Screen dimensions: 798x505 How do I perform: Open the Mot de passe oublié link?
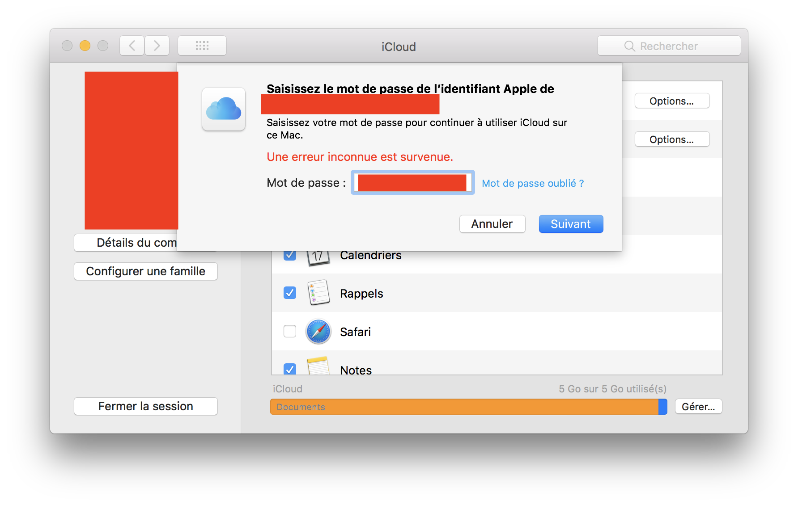click(533, 183)
